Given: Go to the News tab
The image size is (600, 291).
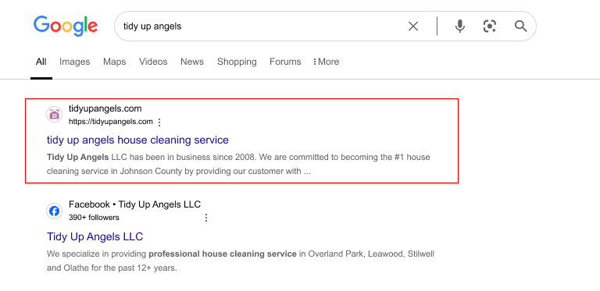Looking at the screenshot, I should tap(192, 62).
